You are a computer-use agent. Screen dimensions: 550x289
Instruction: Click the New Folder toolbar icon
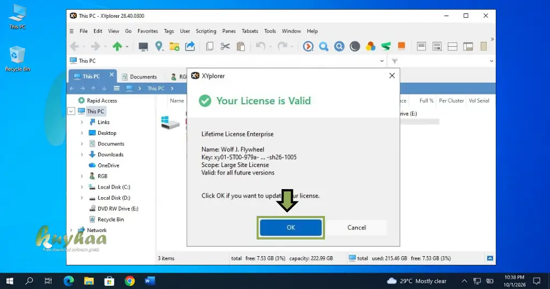point(175,46)
